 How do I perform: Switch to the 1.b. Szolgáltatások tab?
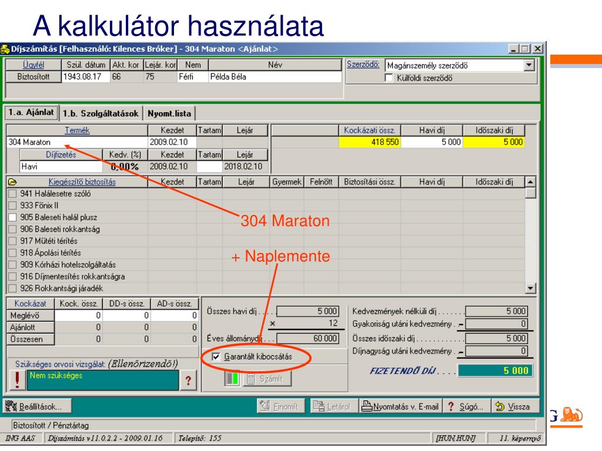[101, 113]
